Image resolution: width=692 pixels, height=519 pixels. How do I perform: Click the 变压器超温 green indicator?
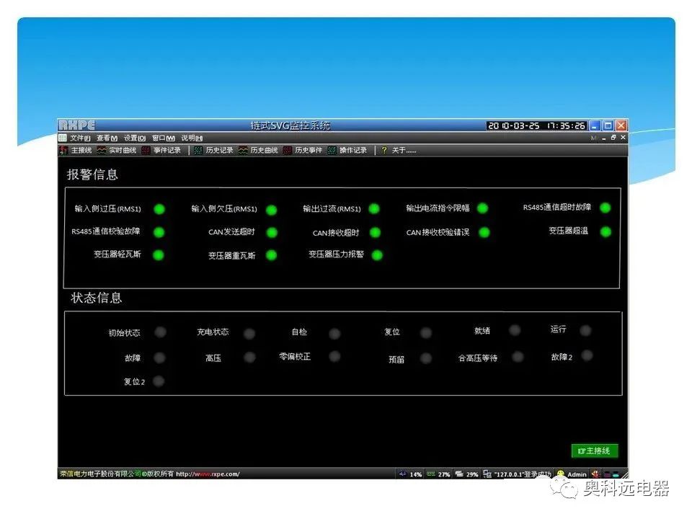(606, 231)
